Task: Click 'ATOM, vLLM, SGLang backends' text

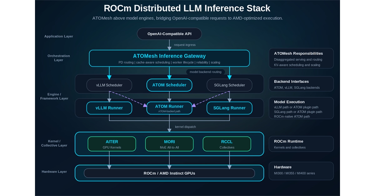Action: click(x=297, y=88)
